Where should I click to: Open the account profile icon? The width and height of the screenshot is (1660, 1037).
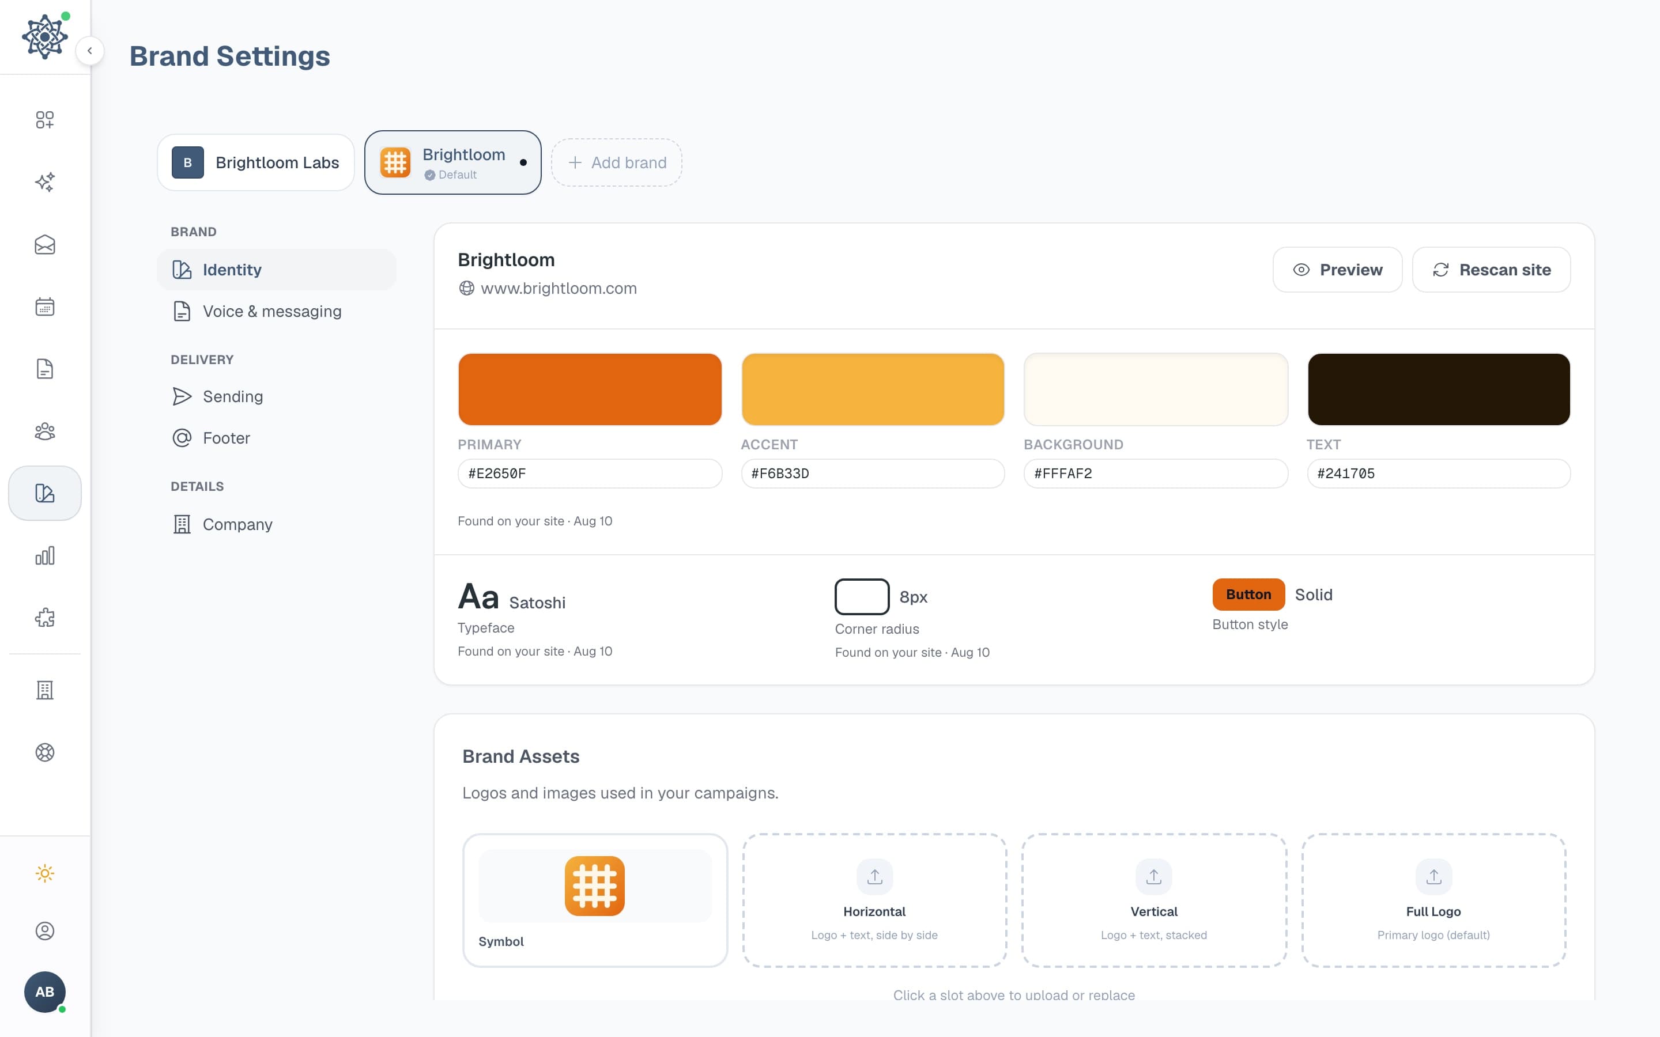tap(44, 930)
